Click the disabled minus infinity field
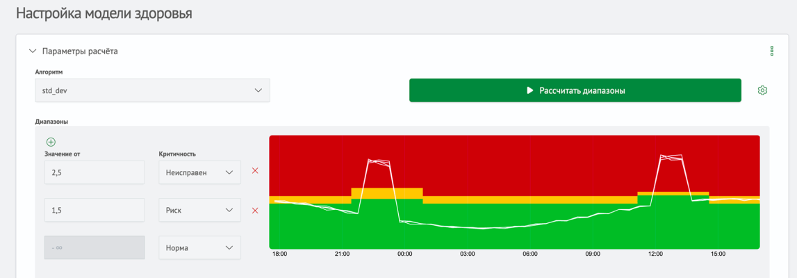Viewport: 797px width, 278px height. pyautogui.click(x=95, y=247)
